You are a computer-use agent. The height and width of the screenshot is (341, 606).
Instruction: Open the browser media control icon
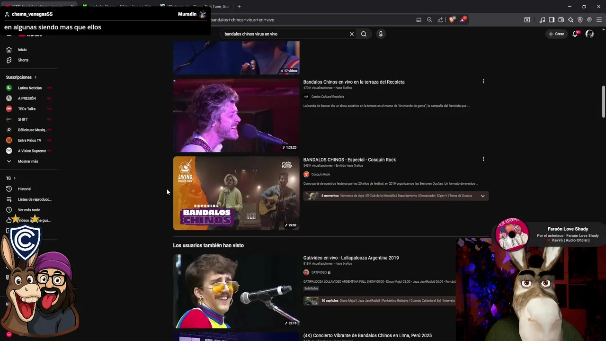pos(542,20)
